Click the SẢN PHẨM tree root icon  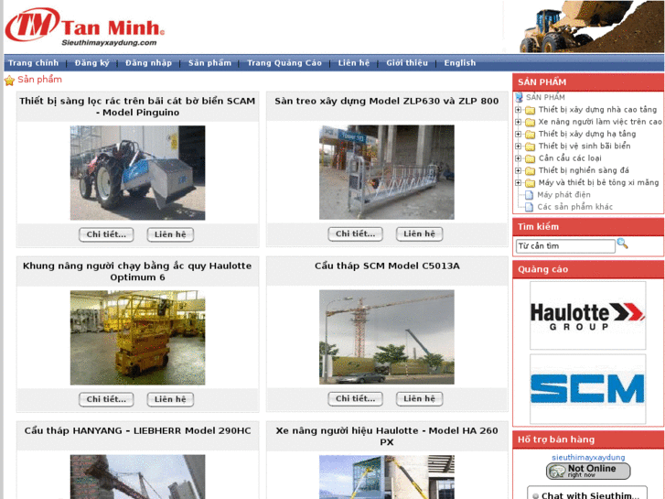pos(520,97)
